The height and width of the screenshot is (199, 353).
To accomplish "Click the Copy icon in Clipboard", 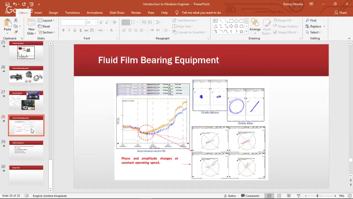I will (16, 26).
